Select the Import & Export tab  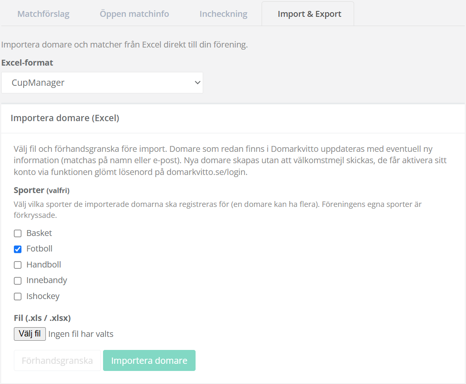coord(308,14)
